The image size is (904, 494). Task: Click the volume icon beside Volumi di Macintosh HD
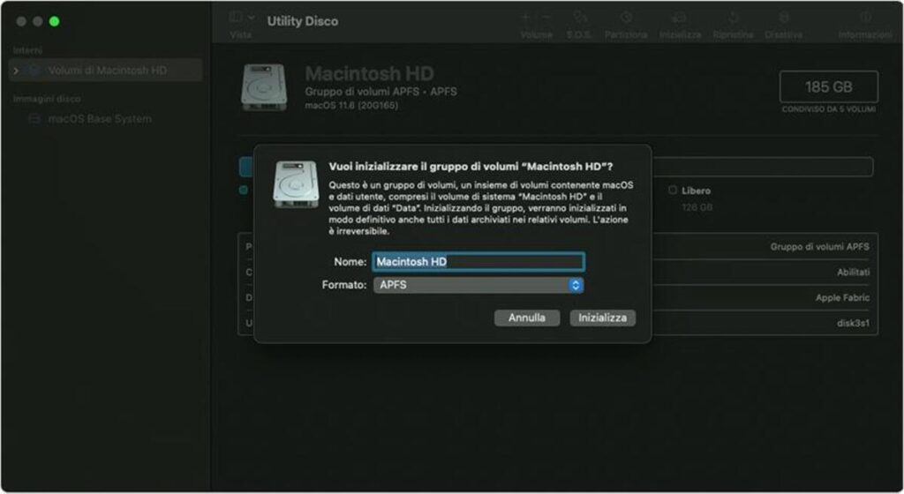click(34, 71)
